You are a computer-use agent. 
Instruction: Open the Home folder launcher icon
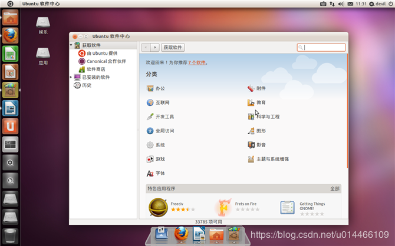point(11,17)
